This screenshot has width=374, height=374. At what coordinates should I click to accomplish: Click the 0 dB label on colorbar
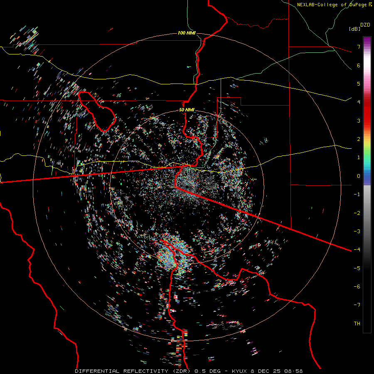point(359,176)
